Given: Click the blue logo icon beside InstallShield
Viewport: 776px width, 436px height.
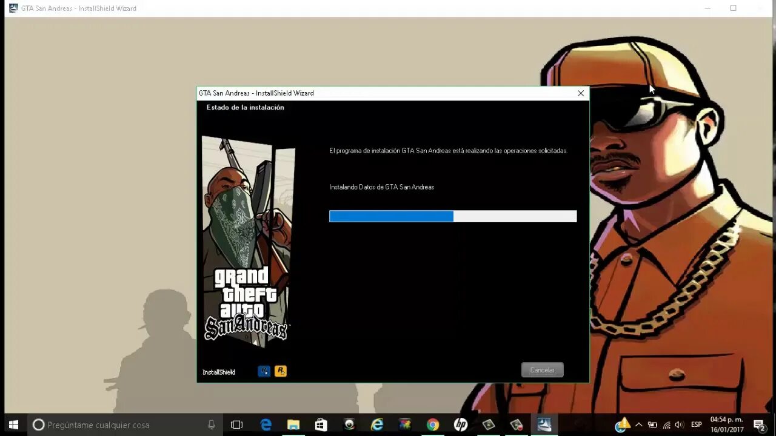Looking at the screenshot, I should click(x=264, y=371).
